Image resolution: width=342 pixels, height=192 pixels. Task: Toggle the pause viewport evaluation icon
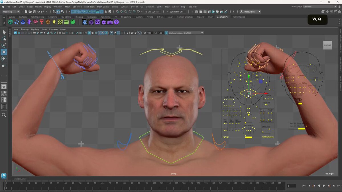(x=229, y=12)
